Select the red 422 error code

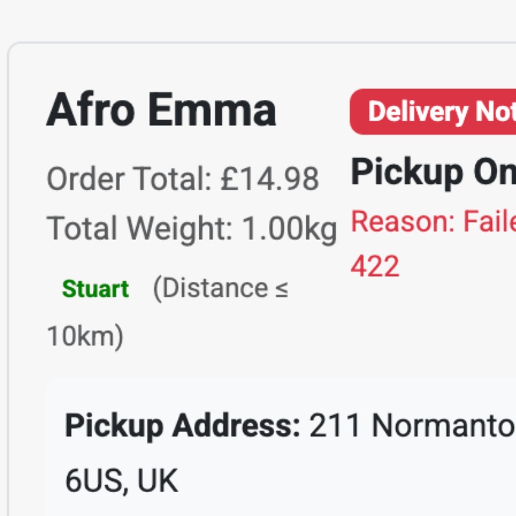coord(375,266)
